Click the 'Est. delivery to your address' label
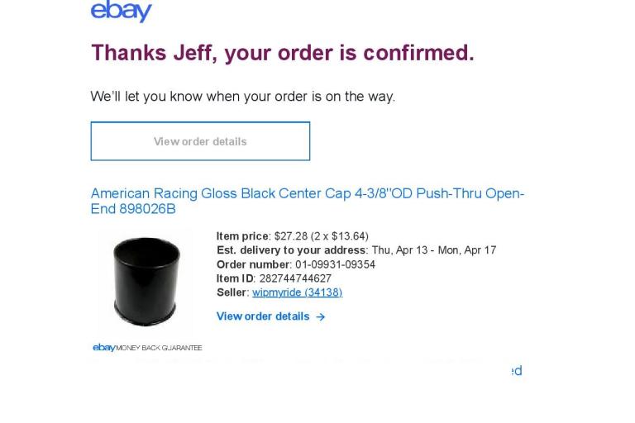Viewport: 635px width, 423px height. point(291,250)
